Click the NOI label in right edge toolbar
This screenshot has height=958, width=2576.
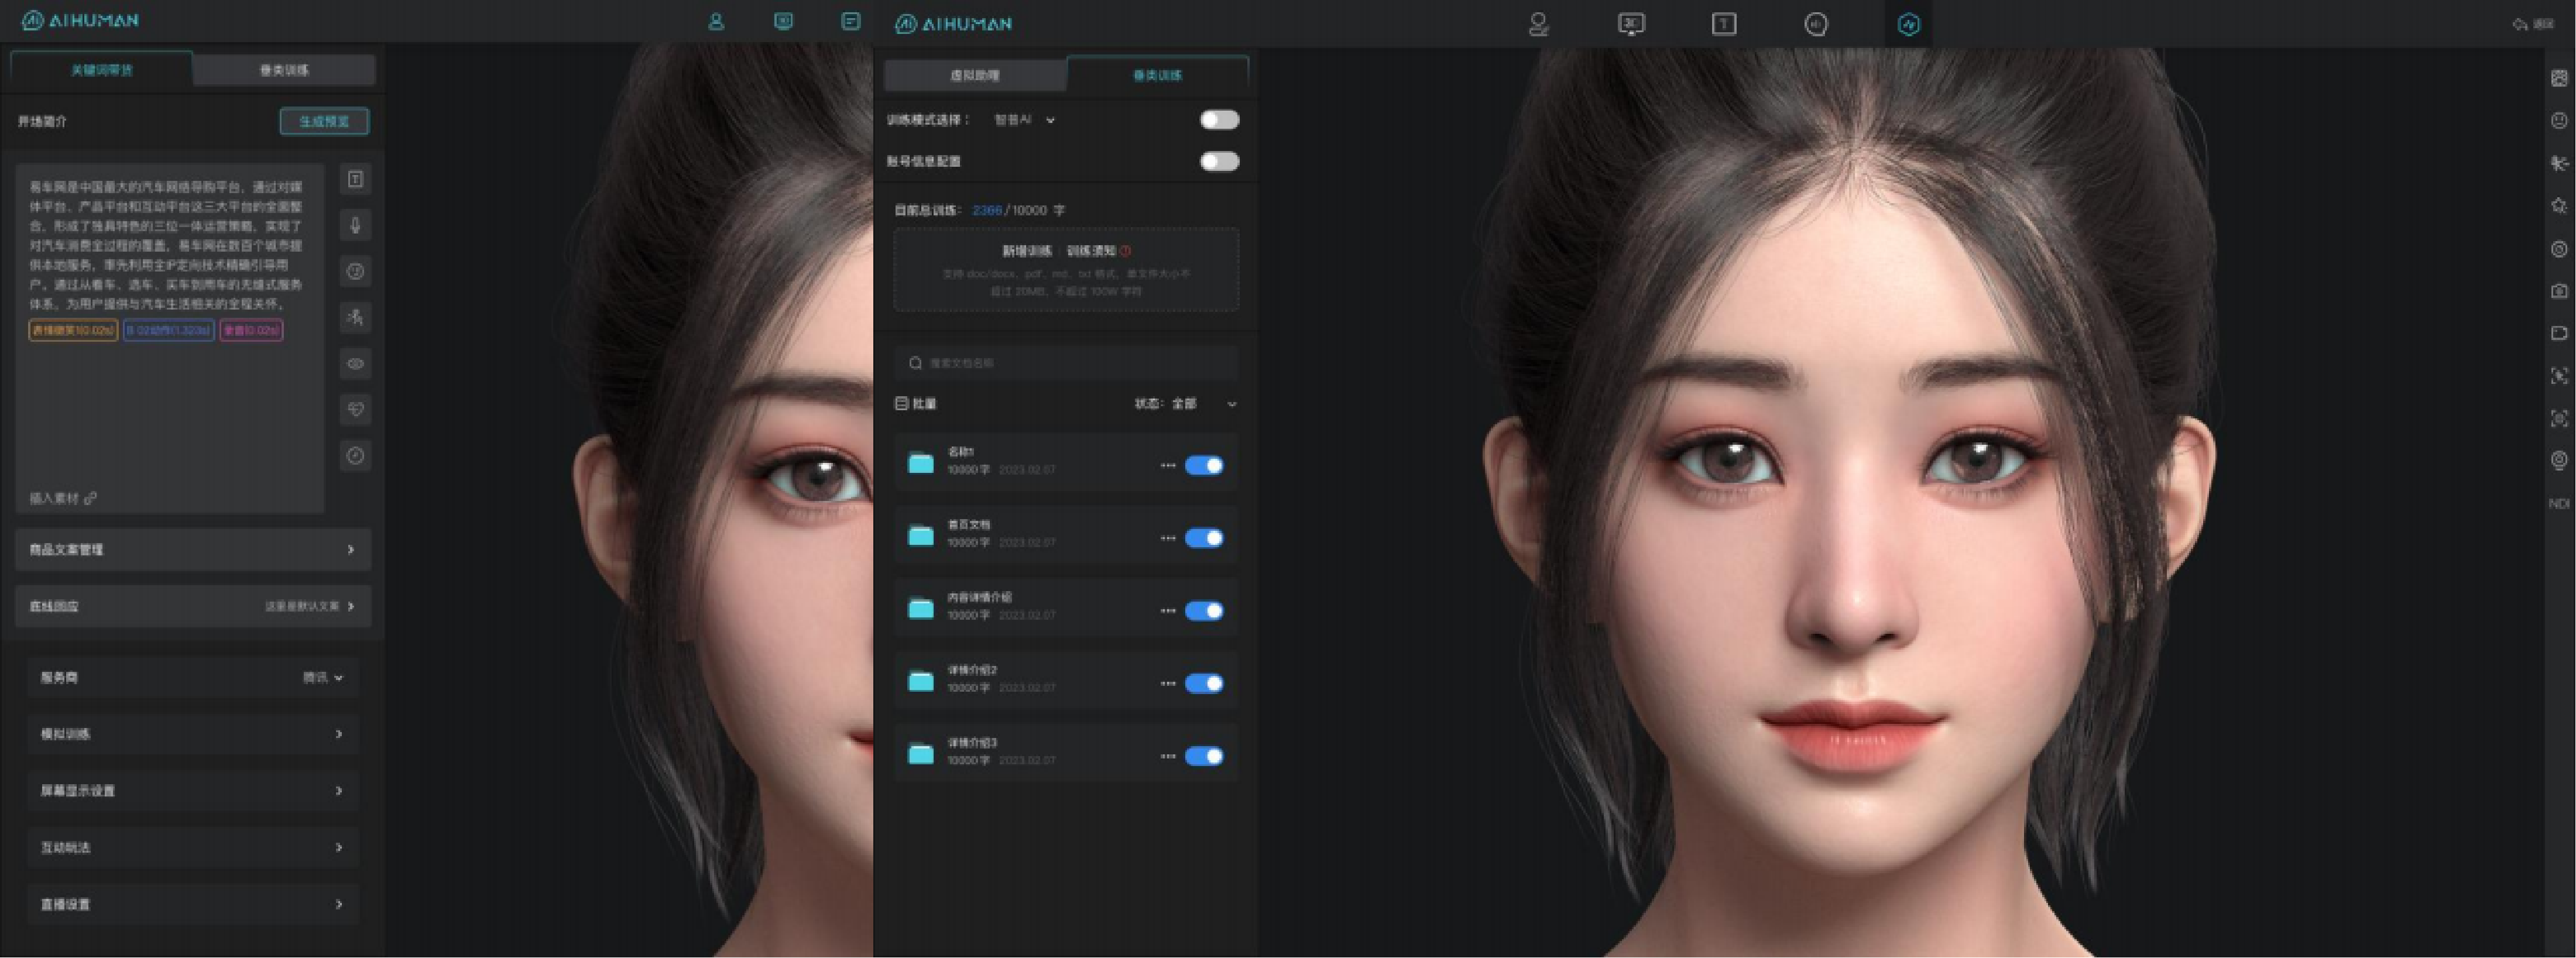[2559, 503]
